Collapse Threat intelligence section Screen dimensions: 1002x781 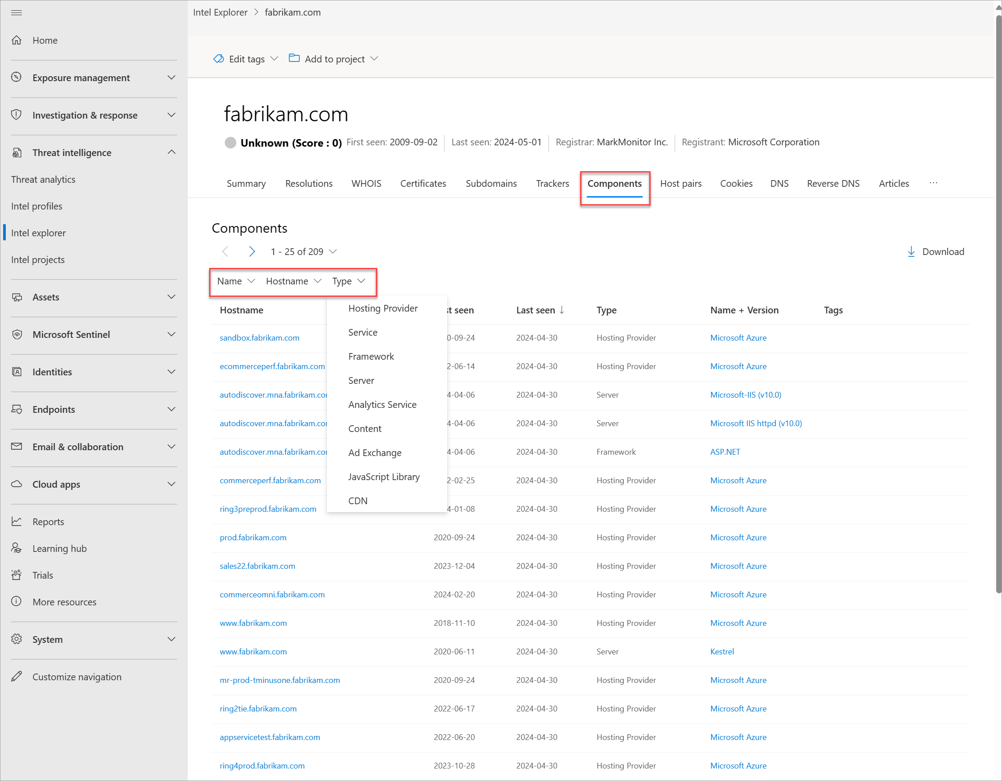click(171, 152)
